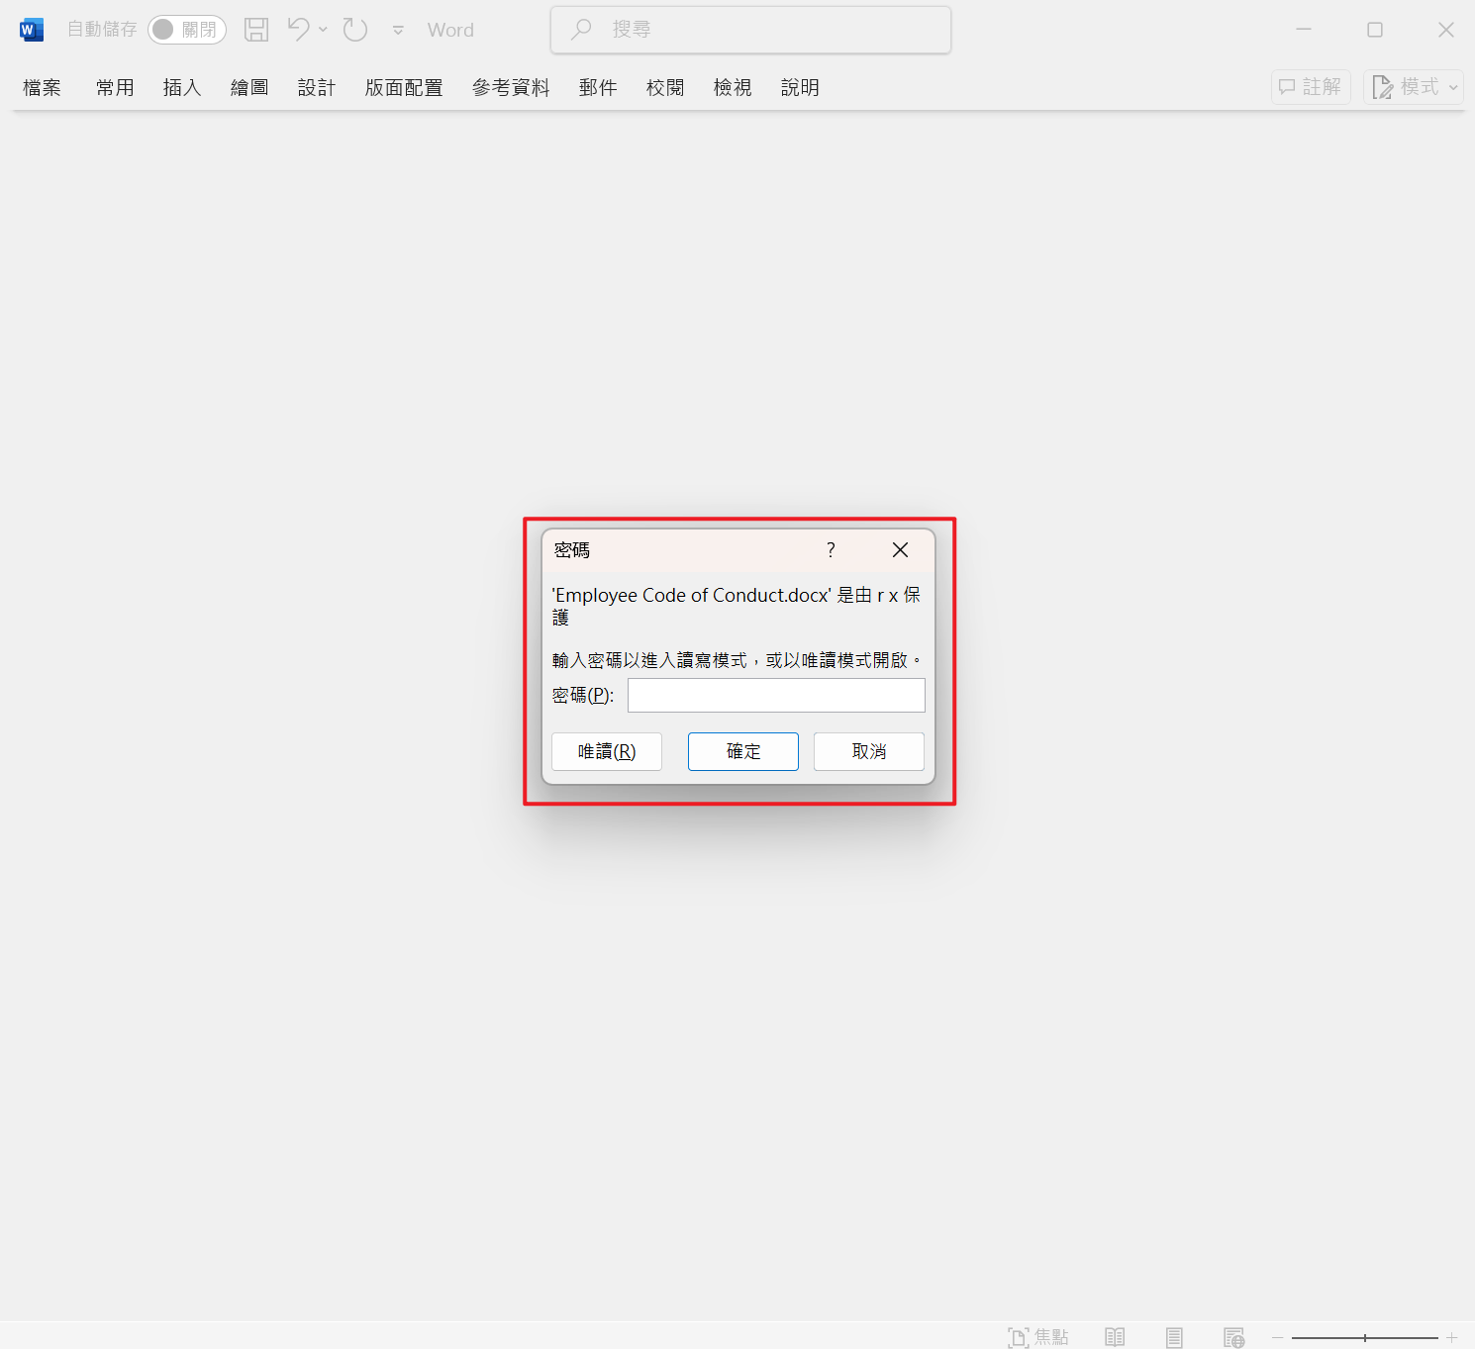Image resolution: width=1475 pixels, height=1349 pixels.
Task: Switch to the 插入 (Insert) tab
Action: 182,88
